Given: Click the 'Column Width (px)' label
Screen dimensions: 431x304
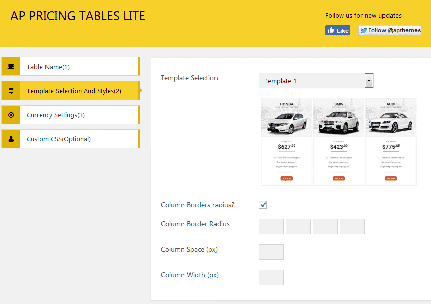Looking at the screenshot, I should 189,275.
